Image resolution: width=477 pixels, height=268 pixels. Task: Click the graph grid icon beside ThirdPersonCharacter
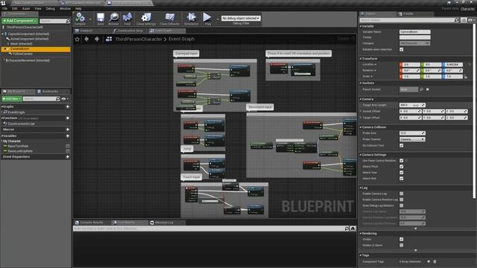[109, 39]
